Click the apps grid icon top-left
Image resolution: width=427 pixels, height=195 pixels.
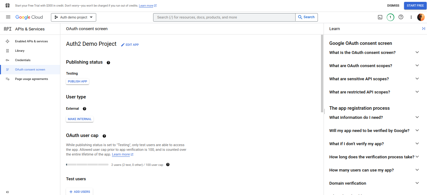point(7,5)
